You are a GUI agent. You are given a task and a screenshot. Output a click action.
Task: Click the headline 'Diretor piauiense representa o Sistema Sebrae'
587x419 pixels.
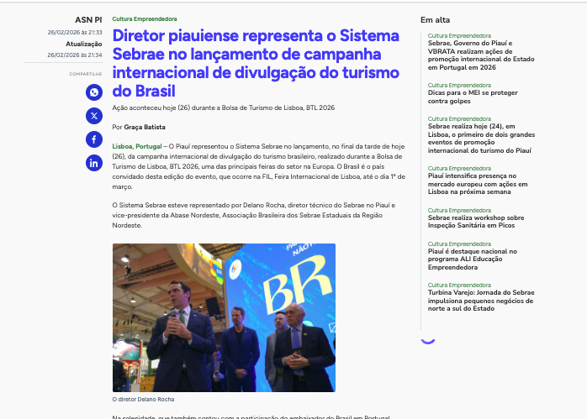[256, 63]
